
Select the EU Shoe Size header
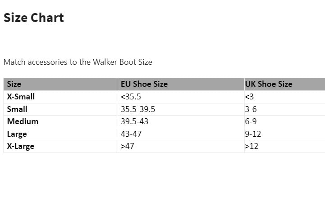tap(144, 84)
